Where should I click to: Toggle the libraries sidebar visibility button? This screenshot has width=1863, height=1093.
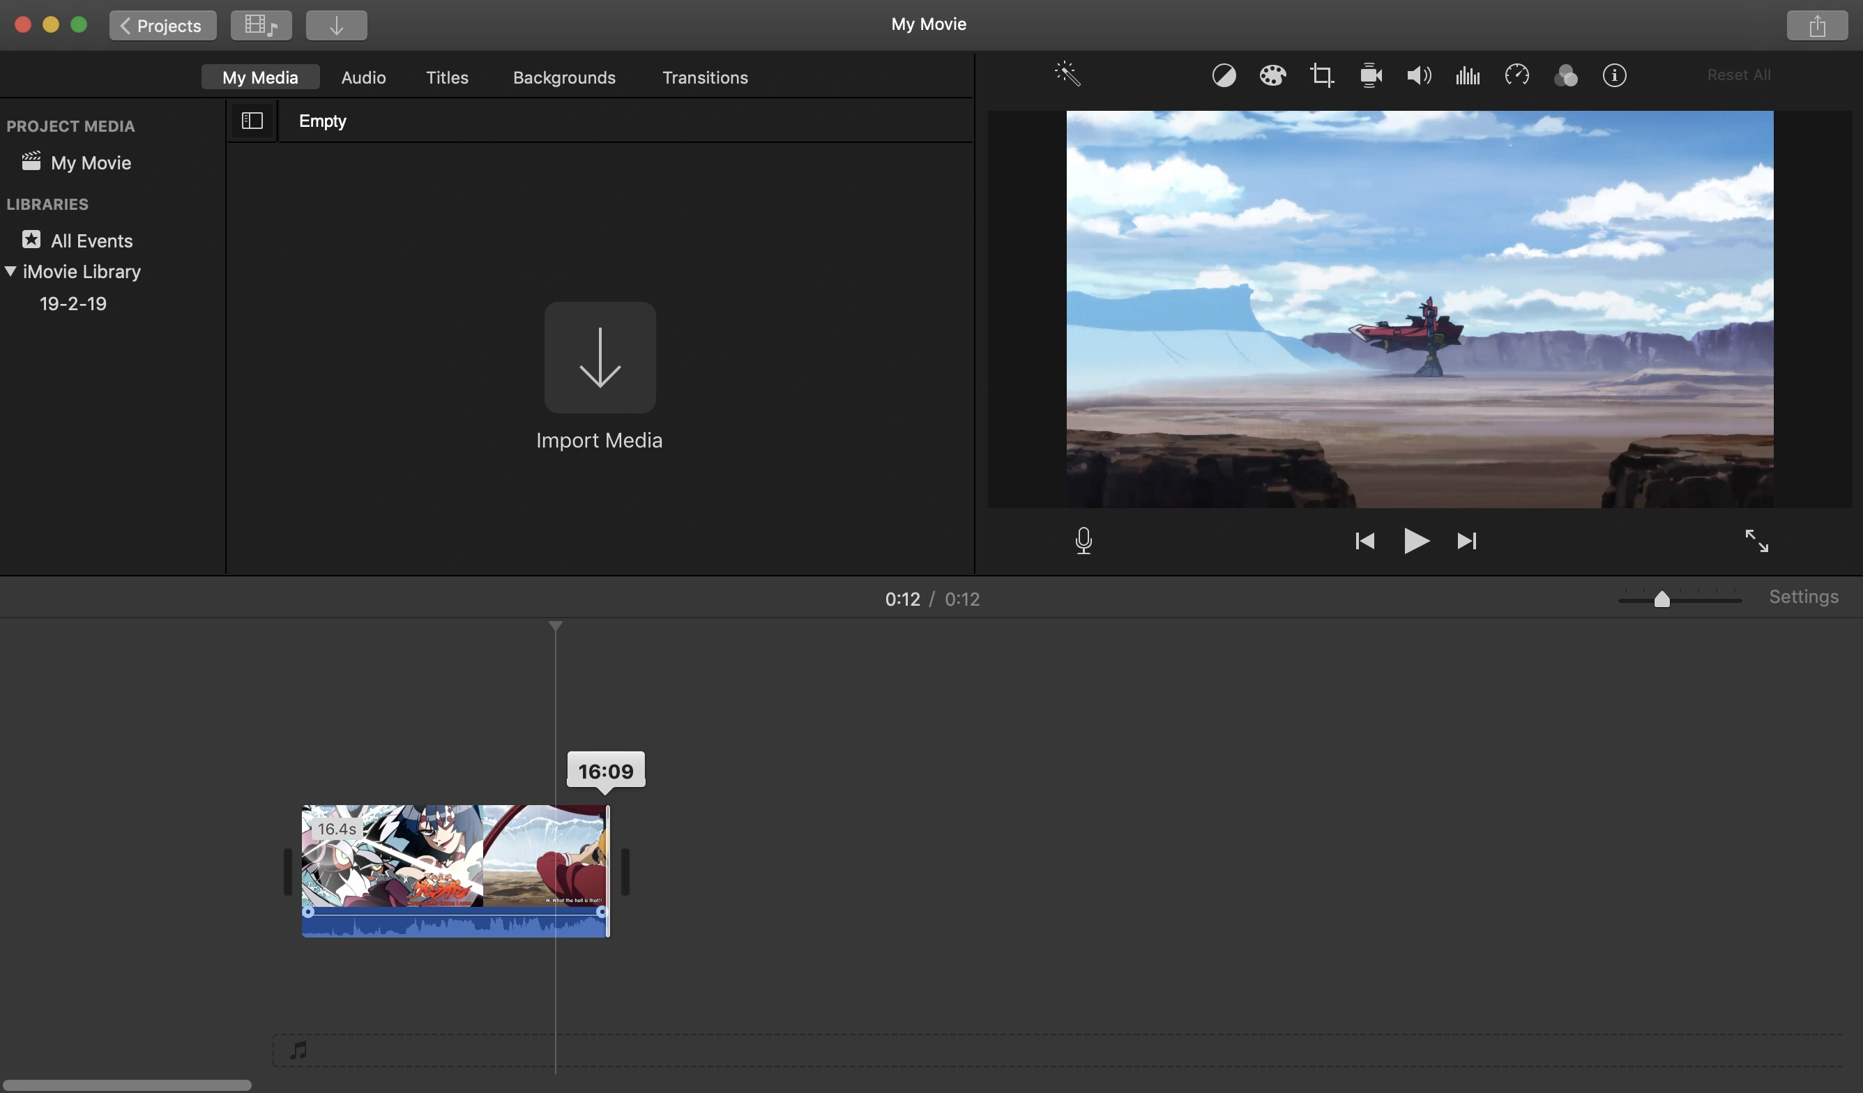252,121
